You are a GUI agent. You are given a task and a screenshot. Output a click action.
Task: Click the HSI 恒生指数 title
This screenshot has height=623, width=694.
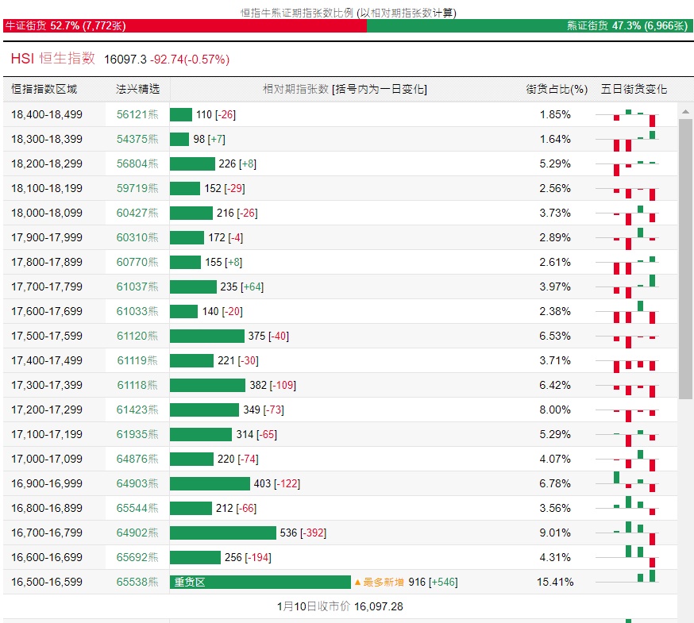[x=53, y=59]
